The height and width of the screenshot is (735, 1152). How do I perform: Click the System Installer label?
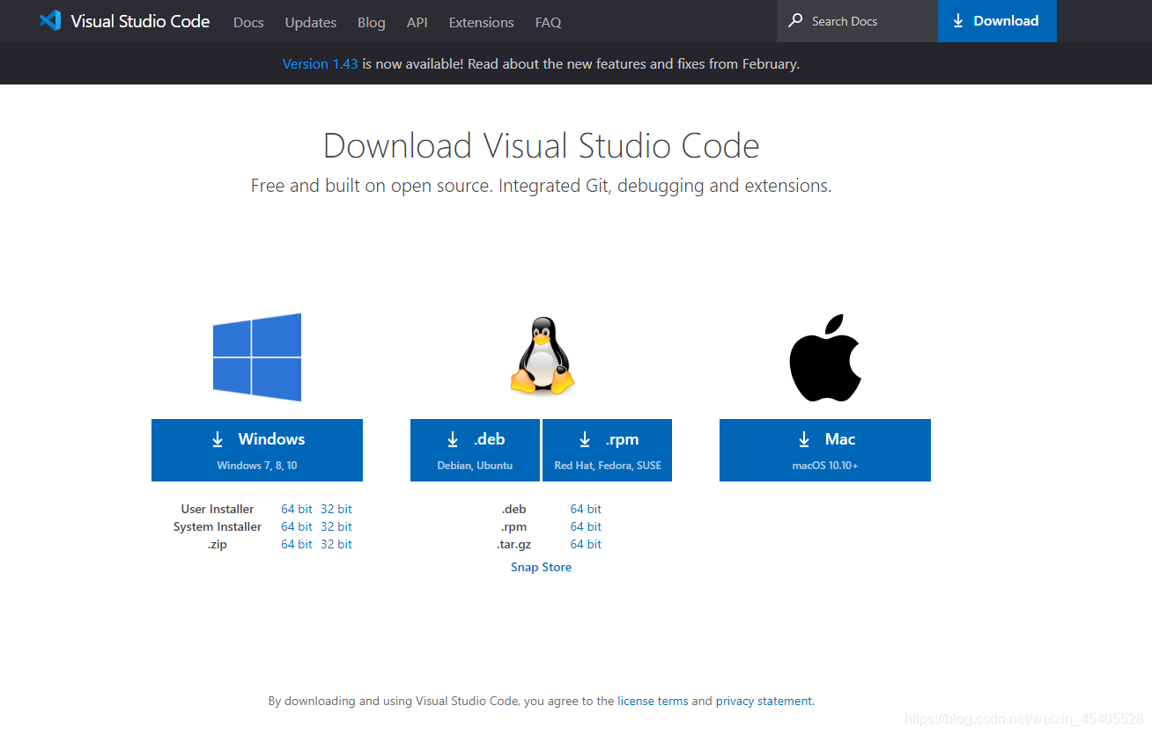(x=218, y=526)
